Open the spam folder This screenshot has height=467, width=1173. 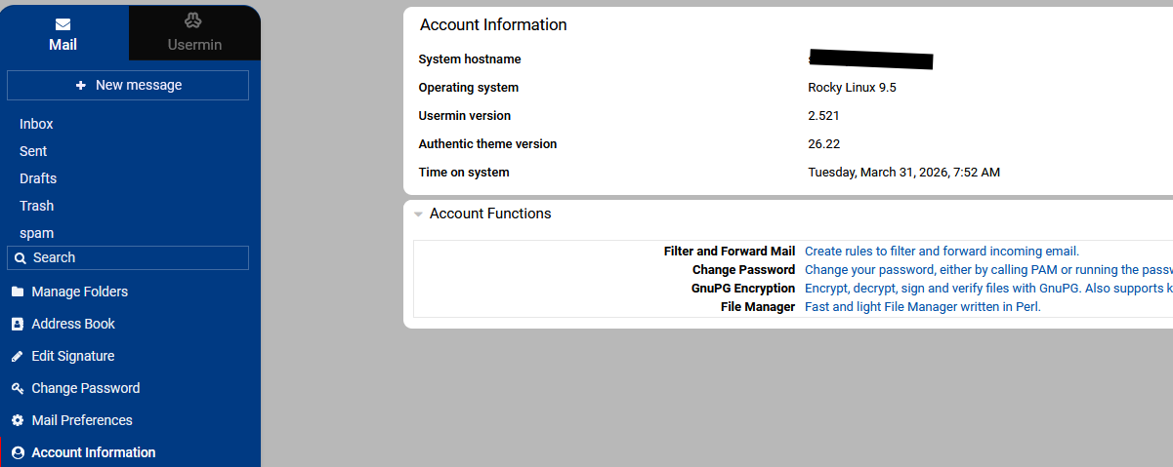pyautogui.click(x=36, y=233)
